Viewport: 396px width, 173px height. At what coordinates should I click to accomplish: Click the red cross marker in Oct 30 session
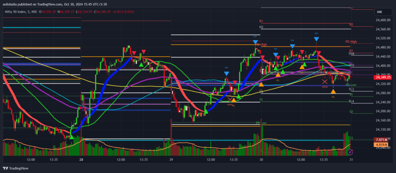tap(325, 81)
